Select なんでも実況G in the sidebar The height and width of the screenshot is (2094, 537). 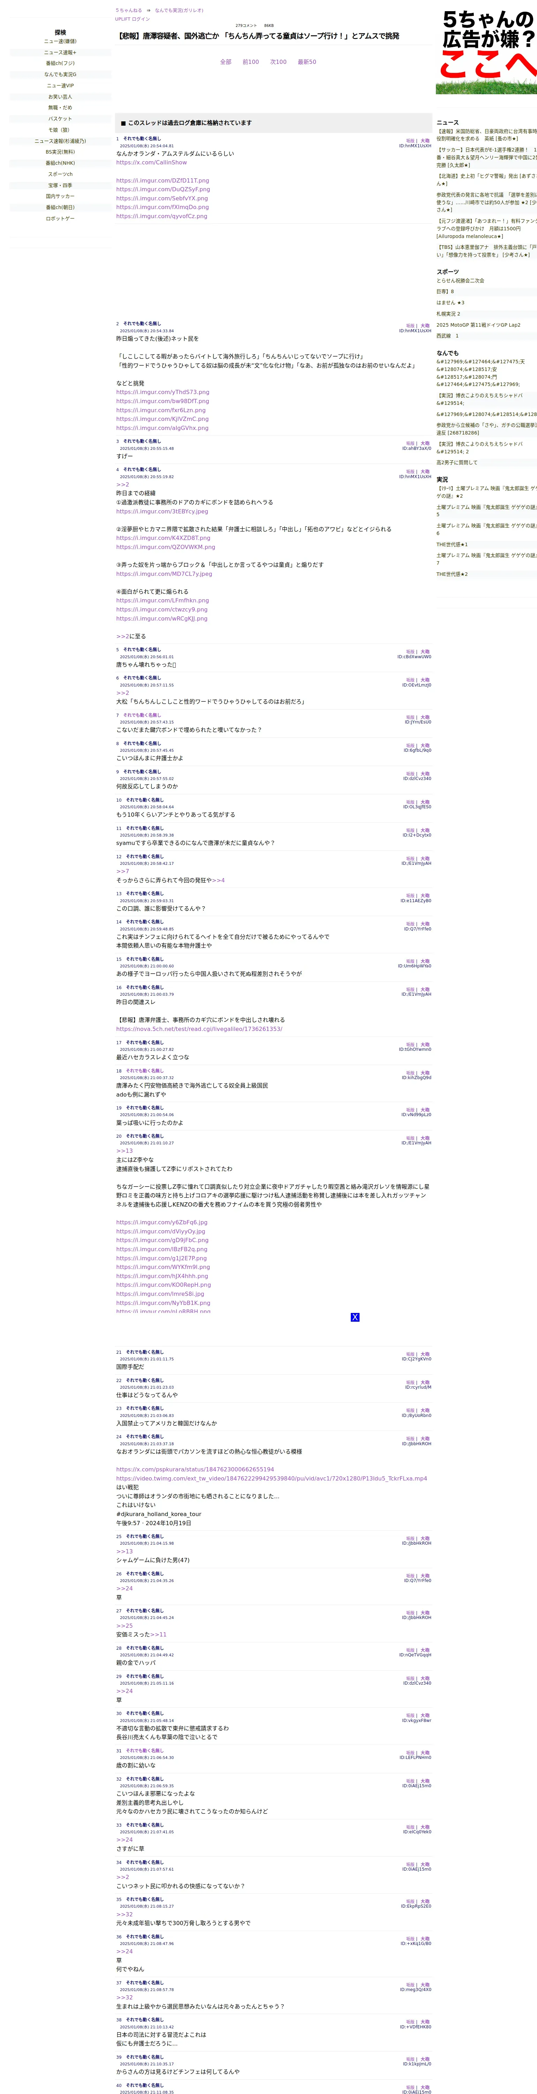(x=60, y=74)
